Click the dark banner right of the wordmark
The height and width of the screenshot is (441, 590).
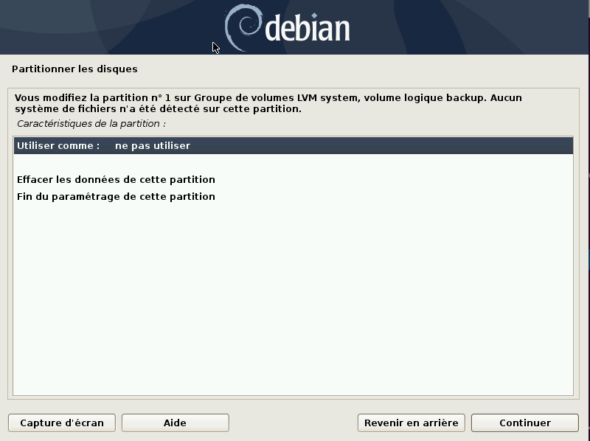[x=465, y=27]
